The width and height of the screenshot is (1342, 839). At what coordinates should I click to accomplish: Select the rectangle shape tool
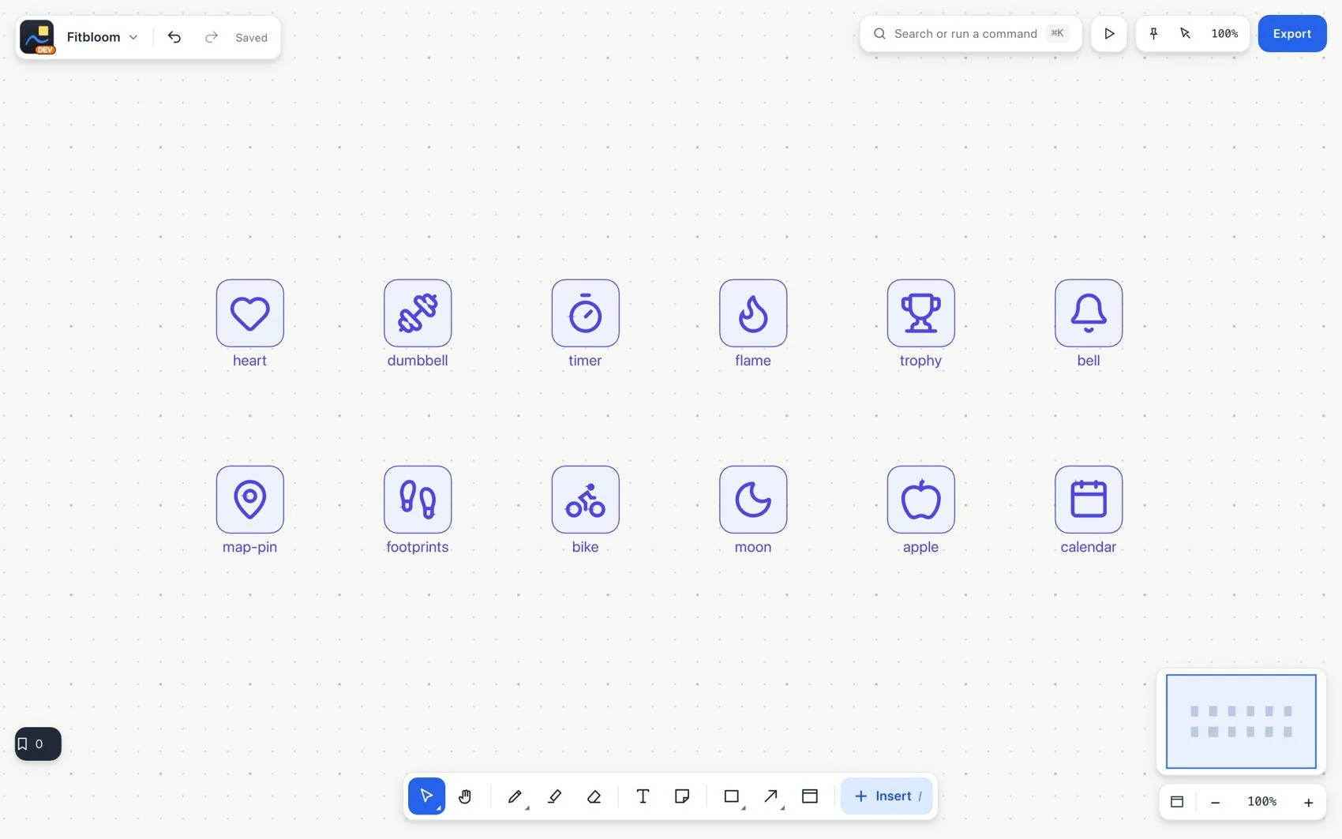(x=732, y=796)
